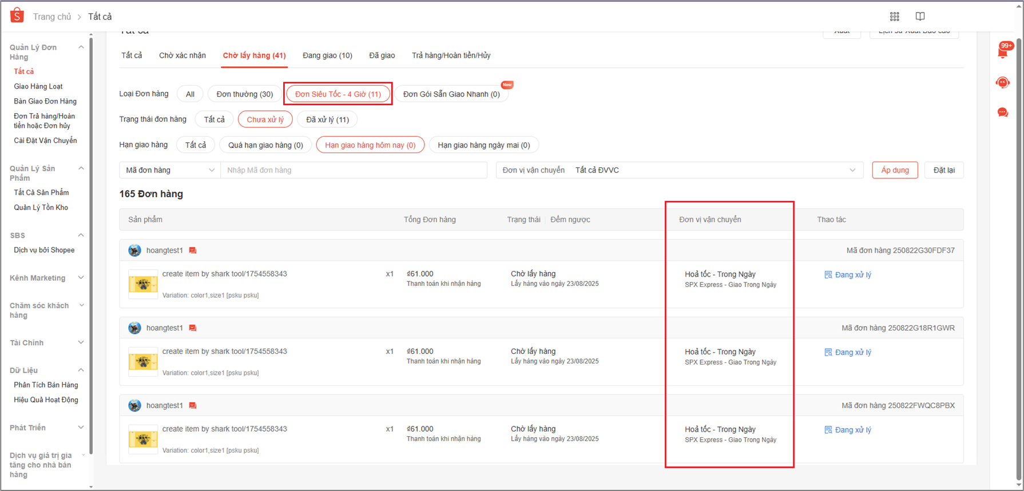Open the customer support headset icon
Image resolution: width=1024 pixels, height=491 pixels.
[1003, 83]
